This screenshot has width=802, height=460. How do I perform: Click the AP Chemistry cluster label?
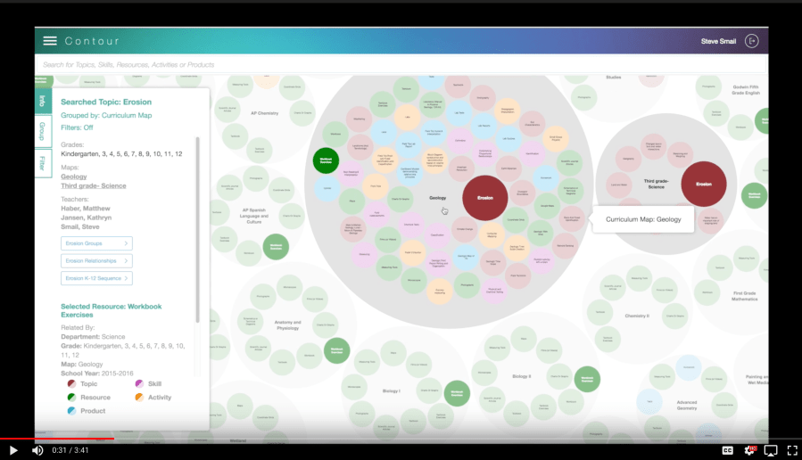(x=264, y=113)
